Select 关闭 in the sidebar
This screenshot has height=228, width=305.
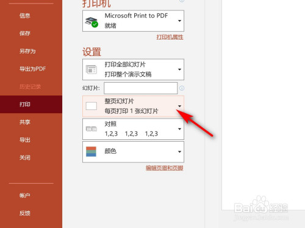[25, 157]
